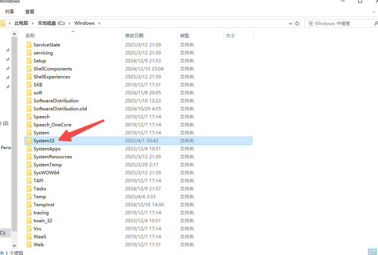
Task: Click 此电脑 in the address bar
Action: click(21, 23)
